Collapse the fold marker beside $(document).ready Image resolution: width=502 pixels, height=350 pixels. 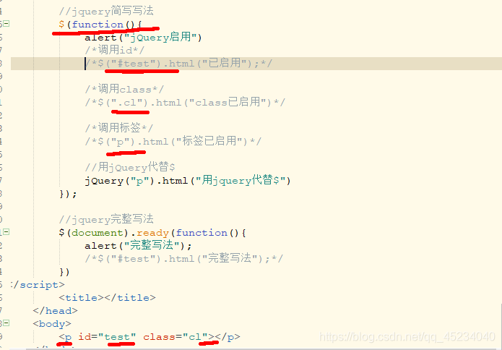click(x=6, y=231)
